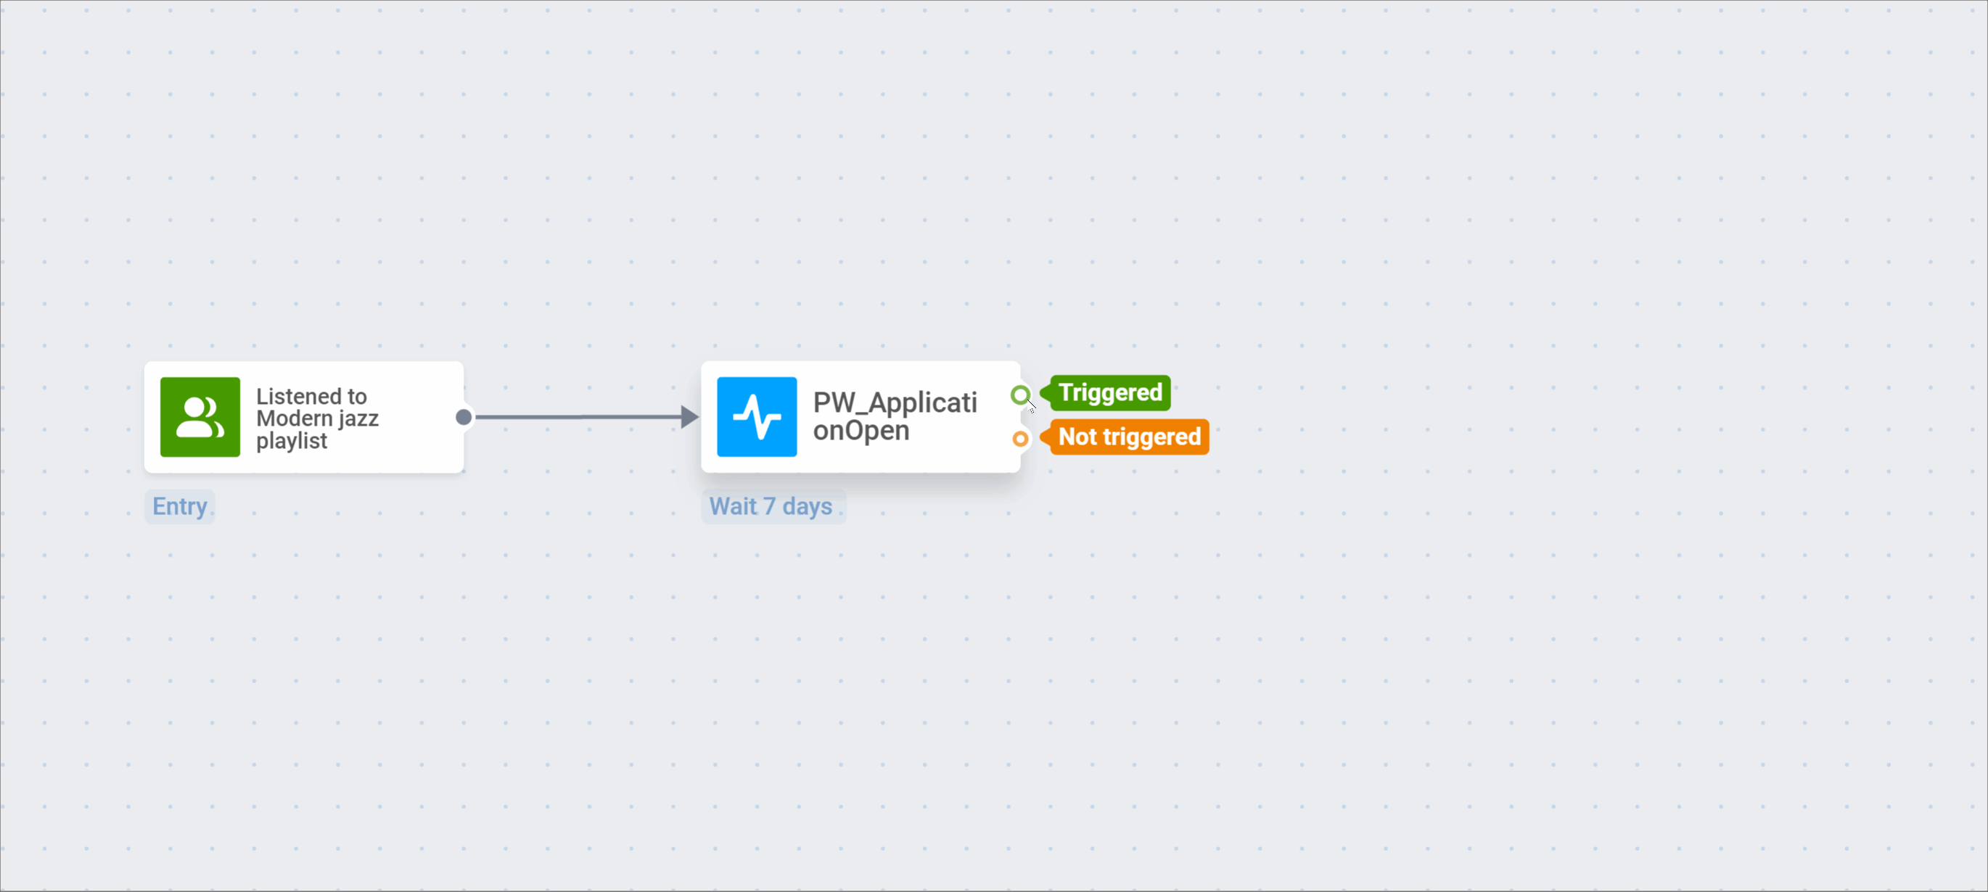Click the orange Not triggered connector circle

(1020, 438)
